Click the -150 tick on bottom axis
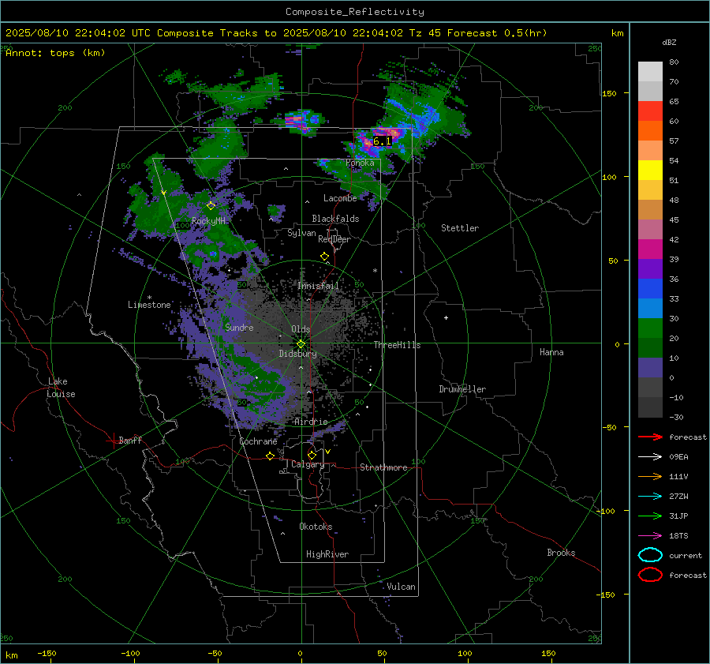710x664 pixels. 47,653
